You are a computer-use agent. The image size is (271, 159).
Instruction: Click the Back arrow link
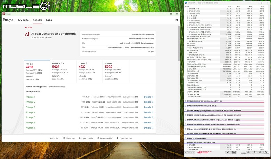(28, 28)
